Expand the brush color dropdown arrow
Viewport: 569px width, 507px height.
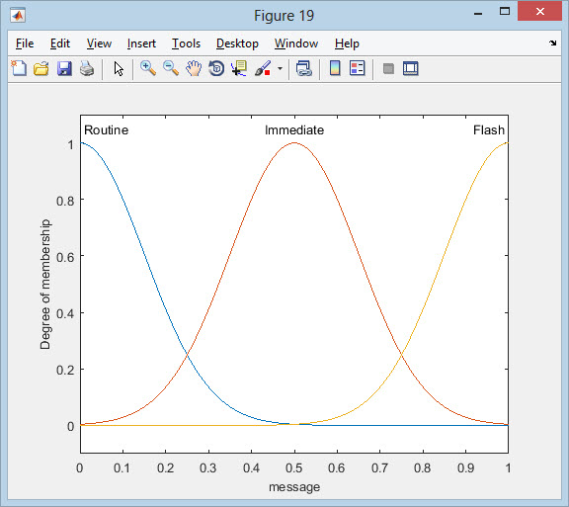pyautogui.click(x=280, y=68)
